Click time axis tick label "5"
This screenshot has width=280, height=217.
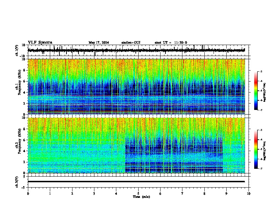coord(138,194)
